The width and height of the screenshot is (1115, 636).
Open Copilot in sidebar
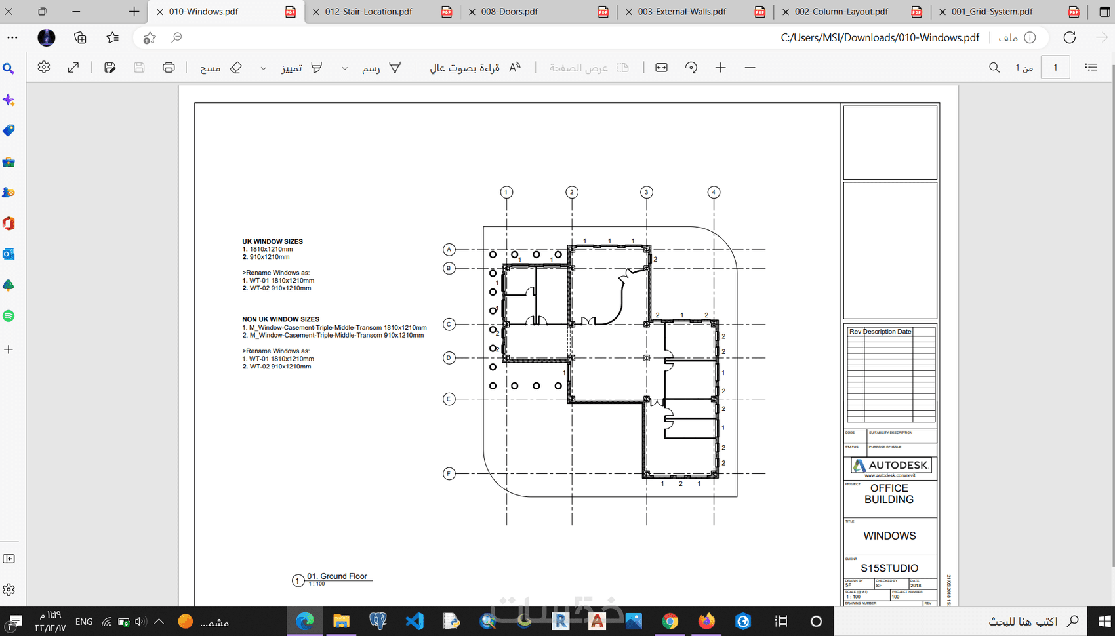(x=9, y=100)
